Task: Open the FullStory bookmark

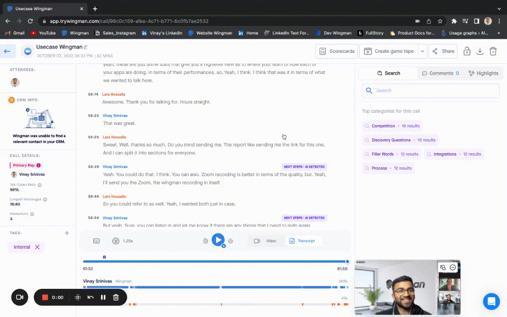Action: [371, 33]
